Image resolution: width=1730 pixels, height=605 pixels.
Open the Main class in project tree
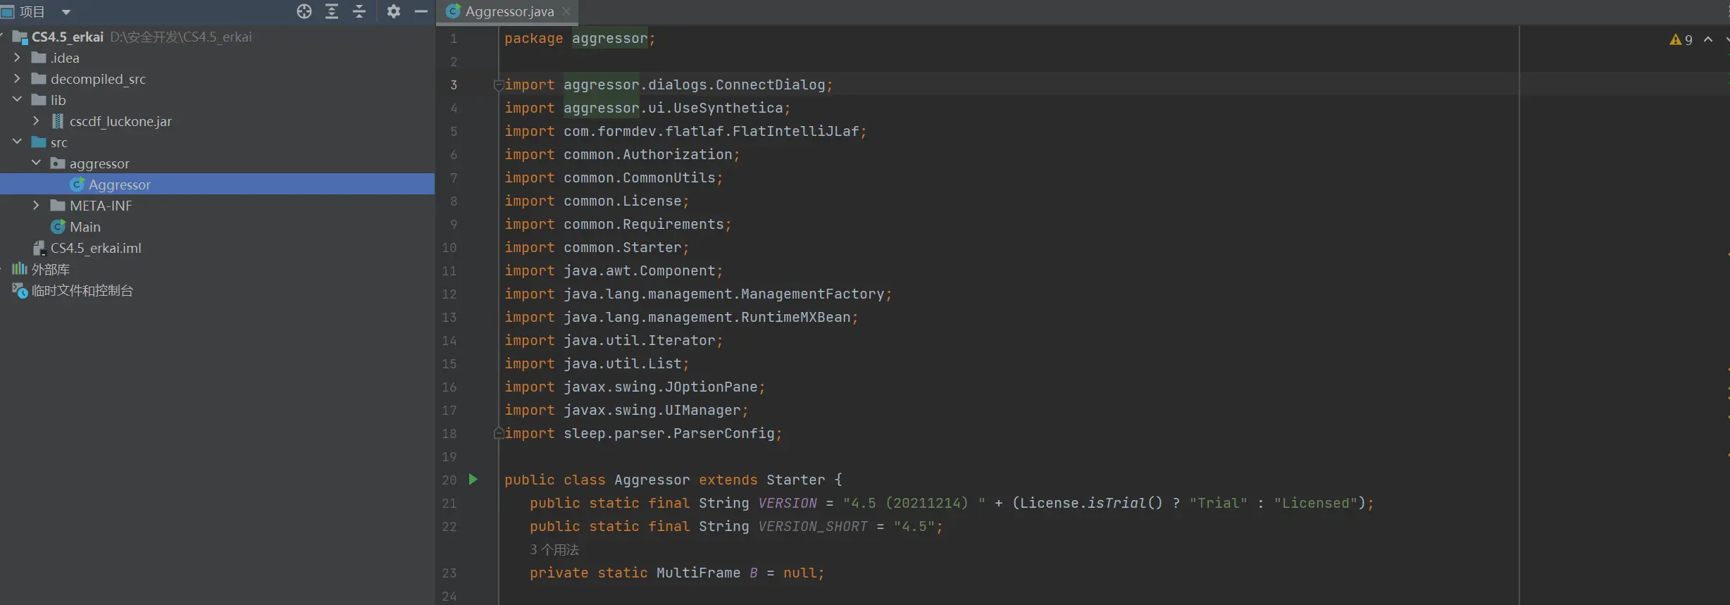(85, 227)
